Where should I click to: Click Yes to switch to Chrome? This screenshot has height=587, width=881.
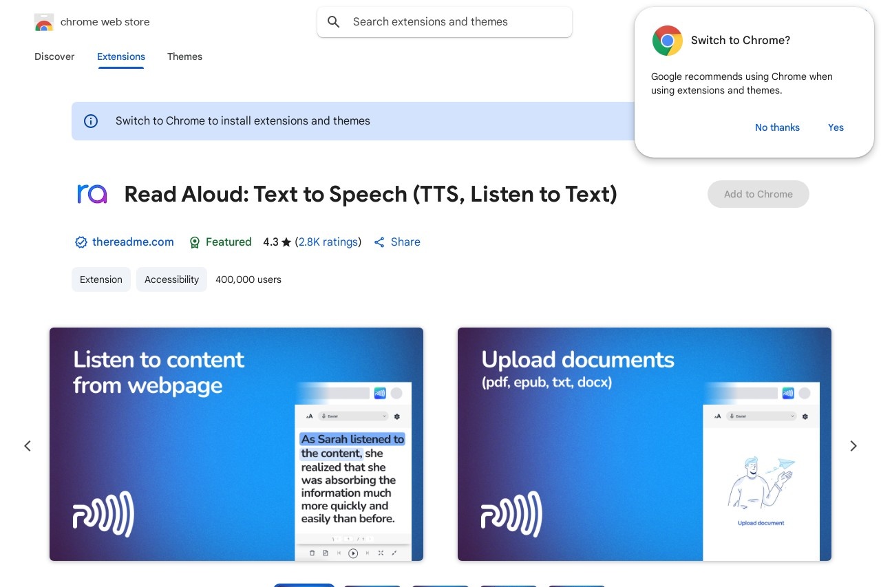click(836, 127)
